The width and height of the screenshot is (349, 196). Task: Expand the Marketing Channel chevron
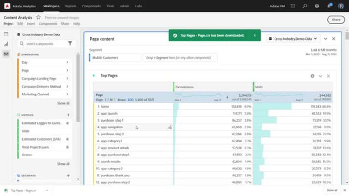click(x=67, y=94)
